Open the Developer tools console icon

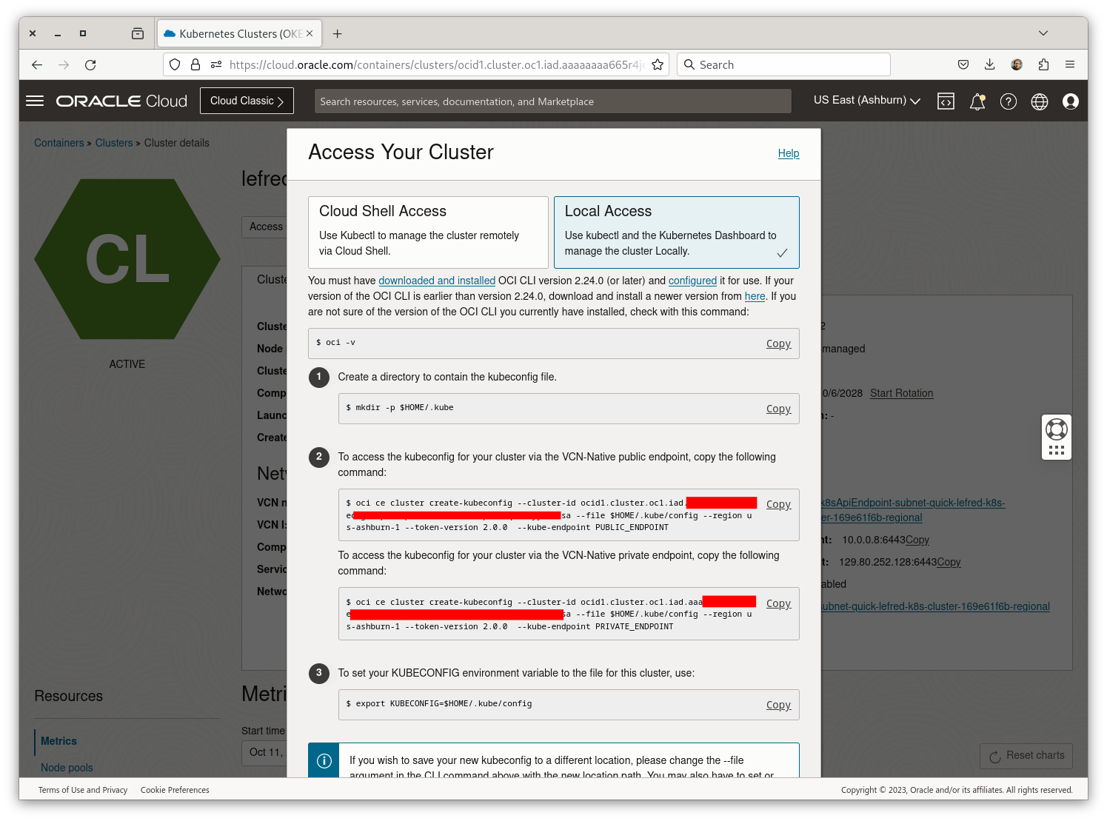(x=946, y=101)
